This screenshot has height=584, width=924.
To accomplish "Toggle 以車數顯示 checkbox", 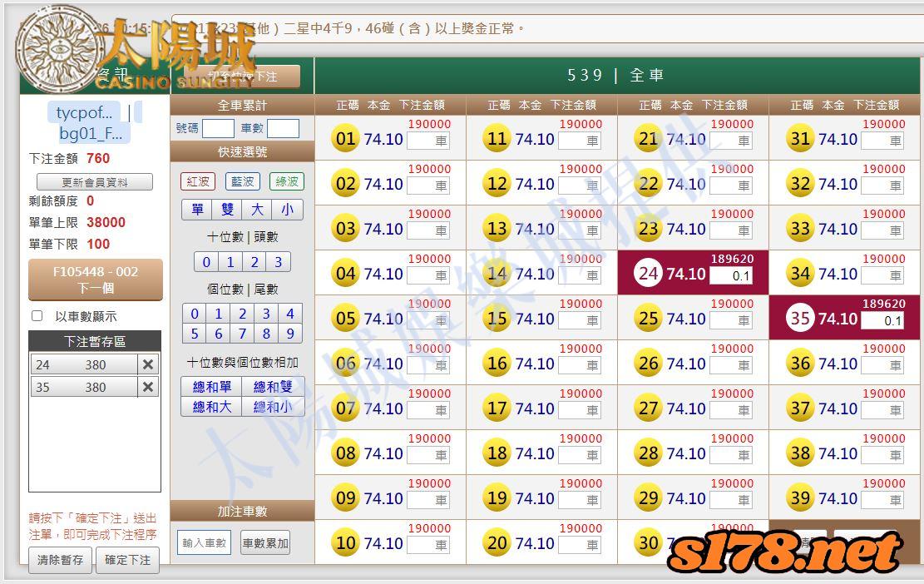I will [x=37, y=316].
